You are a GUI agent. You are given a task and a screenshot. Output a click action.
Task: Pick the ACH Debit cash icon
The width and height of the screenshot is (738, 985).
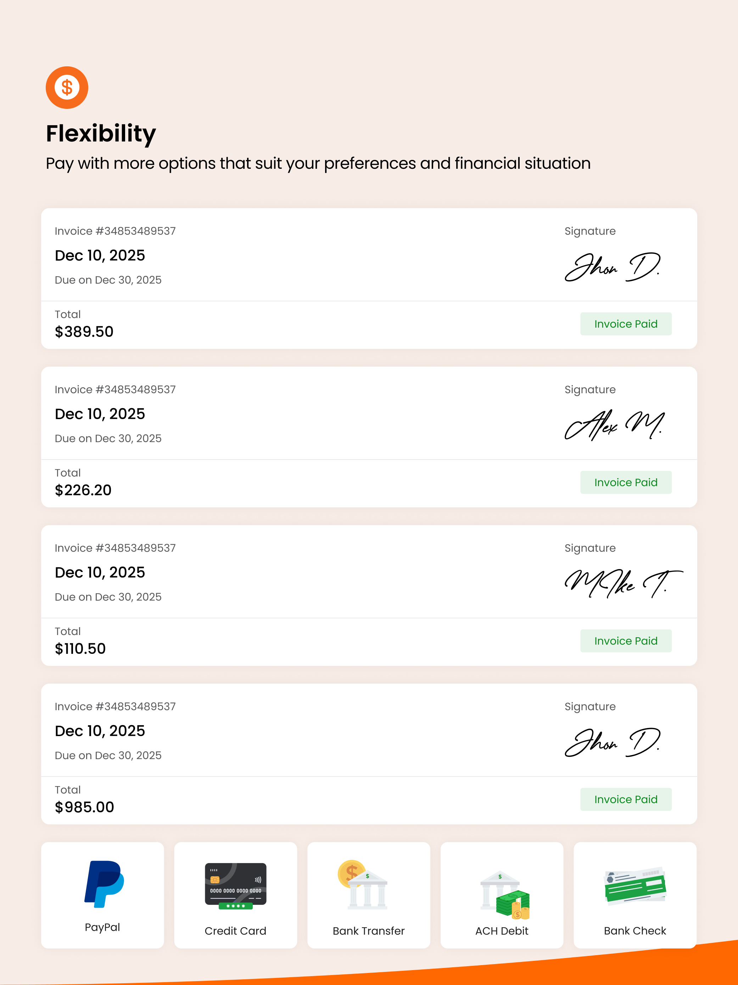coord(505,895)
